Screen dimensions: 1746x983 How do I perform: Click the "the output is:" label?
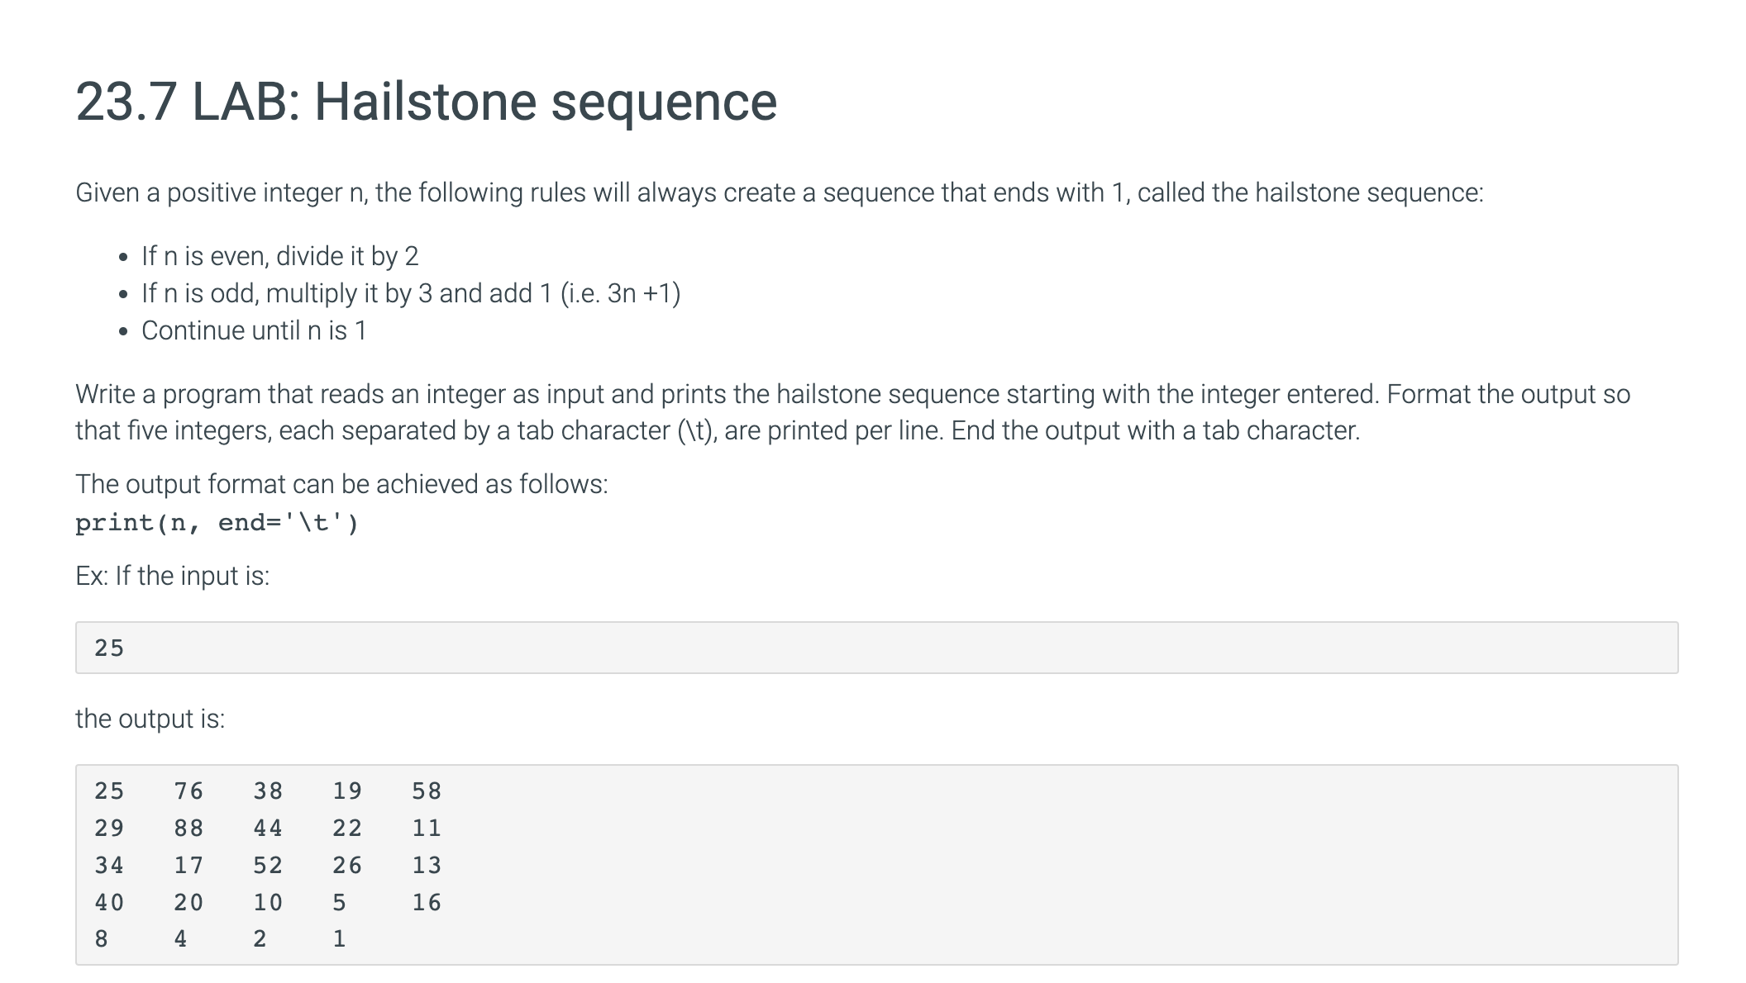point(150,719)
